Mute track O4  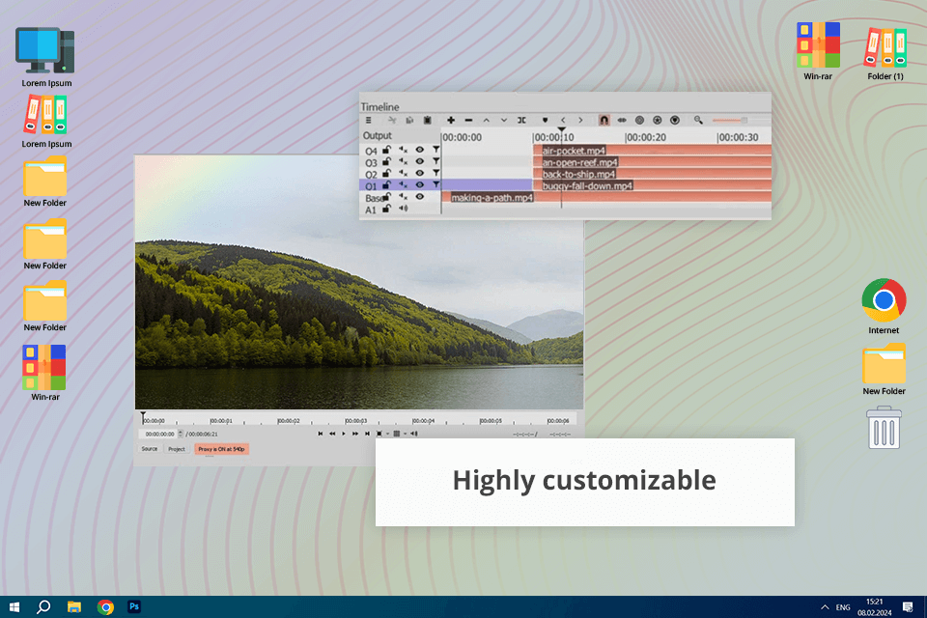pyautogui.click(x=404, y=151)
